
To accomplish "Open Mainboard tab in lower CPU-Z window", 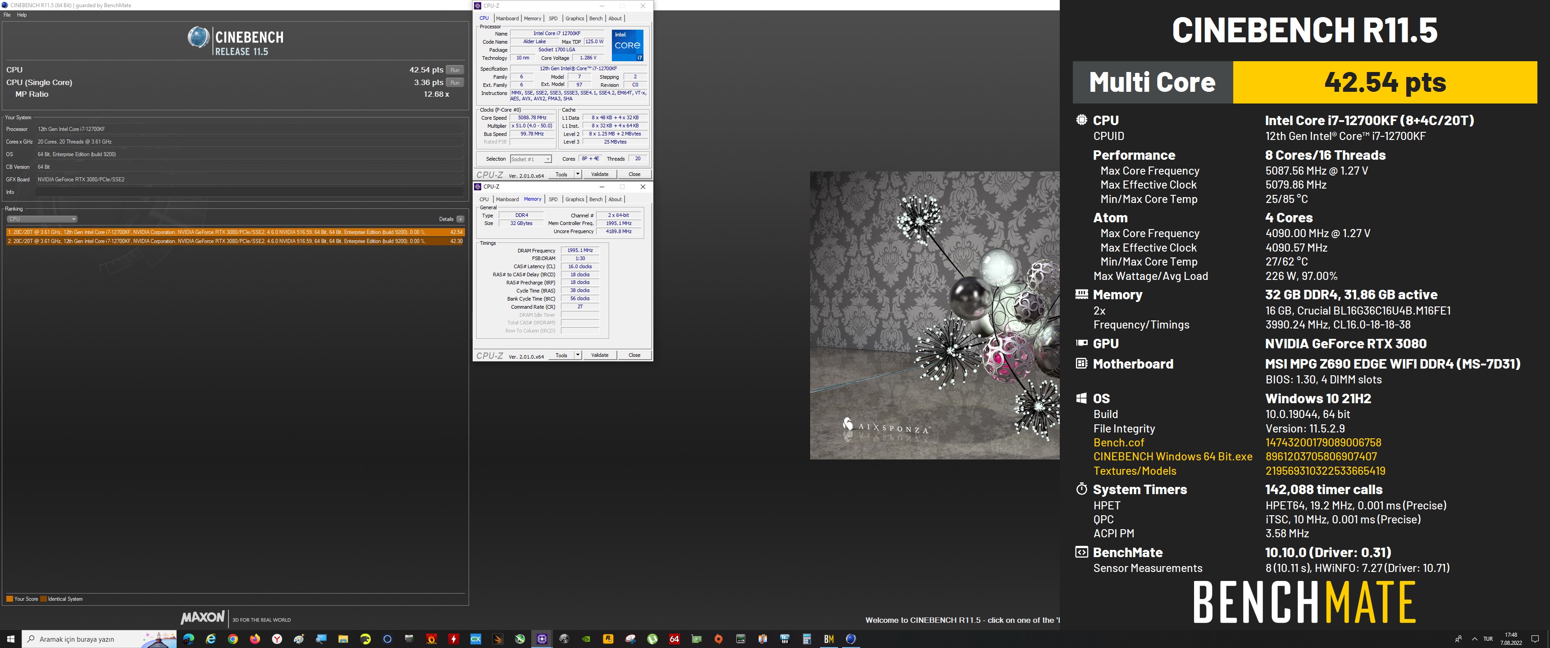I will (507, 199).
